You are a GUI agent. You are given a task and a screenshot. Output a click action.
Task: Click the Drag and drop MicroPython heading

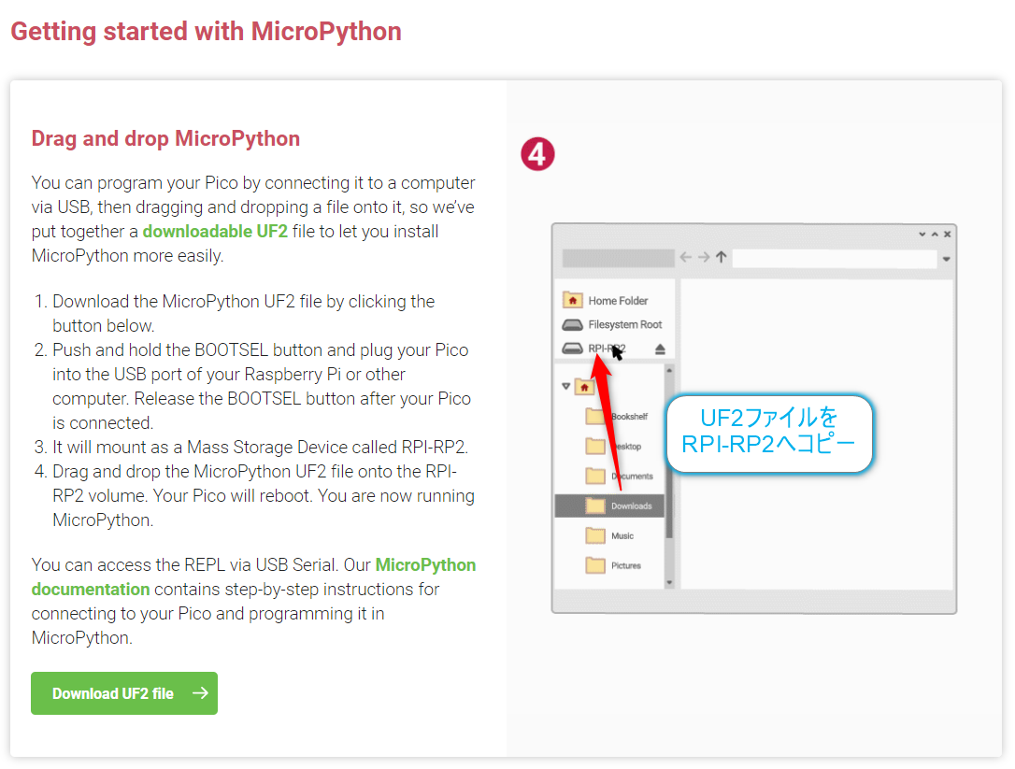(165, 138)
